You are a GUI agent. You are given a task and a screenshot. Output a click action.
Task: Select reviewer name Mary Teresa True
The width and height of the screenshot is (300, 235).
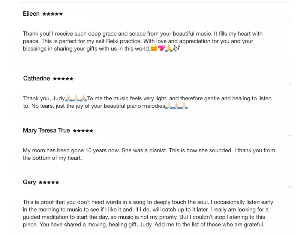(46, 131)
